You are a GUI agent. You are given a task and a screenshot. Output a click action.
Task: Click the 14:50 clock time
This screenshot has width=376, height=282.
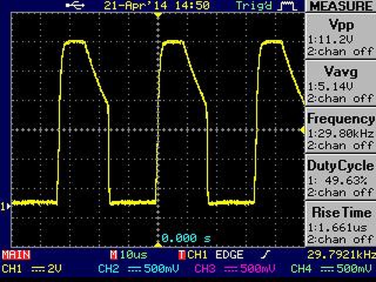tap(192, 6)
